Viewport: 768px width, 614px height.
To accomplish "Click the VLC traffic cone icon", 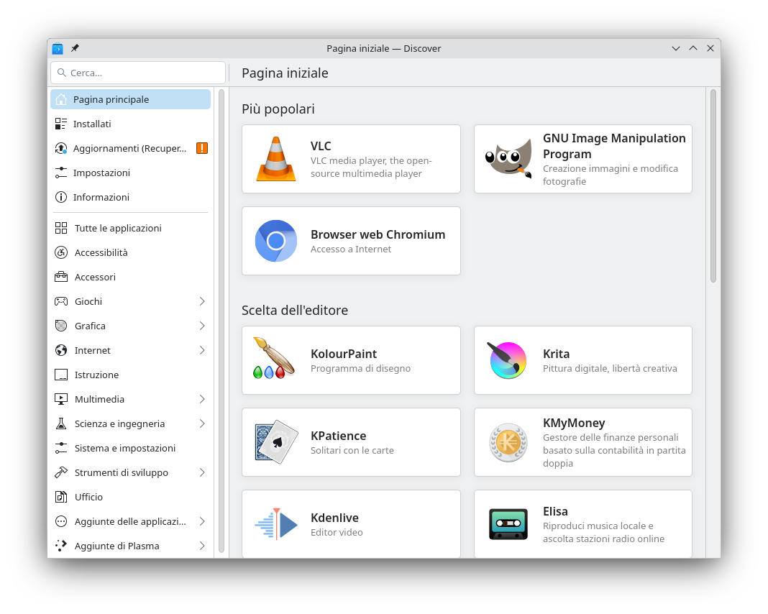I will pyautogui.click(x=276, y=159).
